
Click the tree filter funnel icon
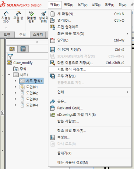(x=10, y=56)
